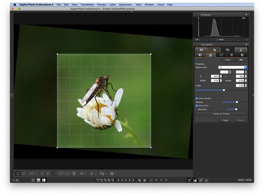The image size is (264, 196).
Task: Collapse the Histogram panel
Action: pyautogui.click(x=246, y=15)
